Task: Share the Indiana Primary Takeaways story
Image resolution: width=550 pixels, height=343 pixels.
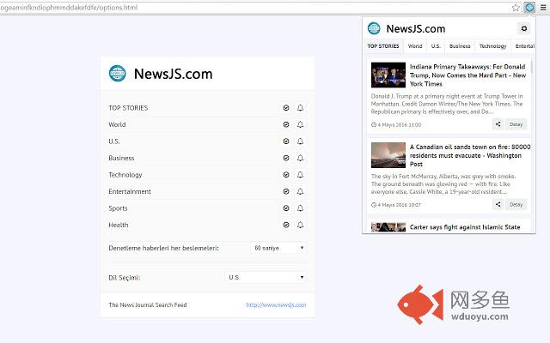Action: coord(498,124)
